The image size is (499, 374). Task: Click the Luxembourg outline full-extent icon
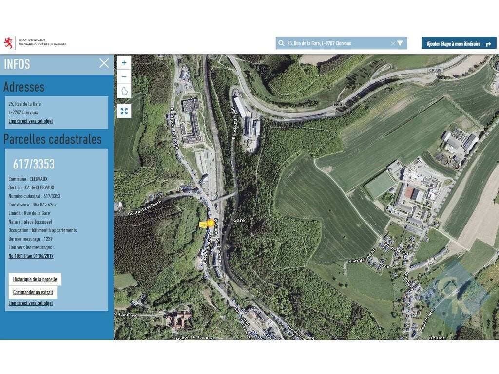click(124, 91)
